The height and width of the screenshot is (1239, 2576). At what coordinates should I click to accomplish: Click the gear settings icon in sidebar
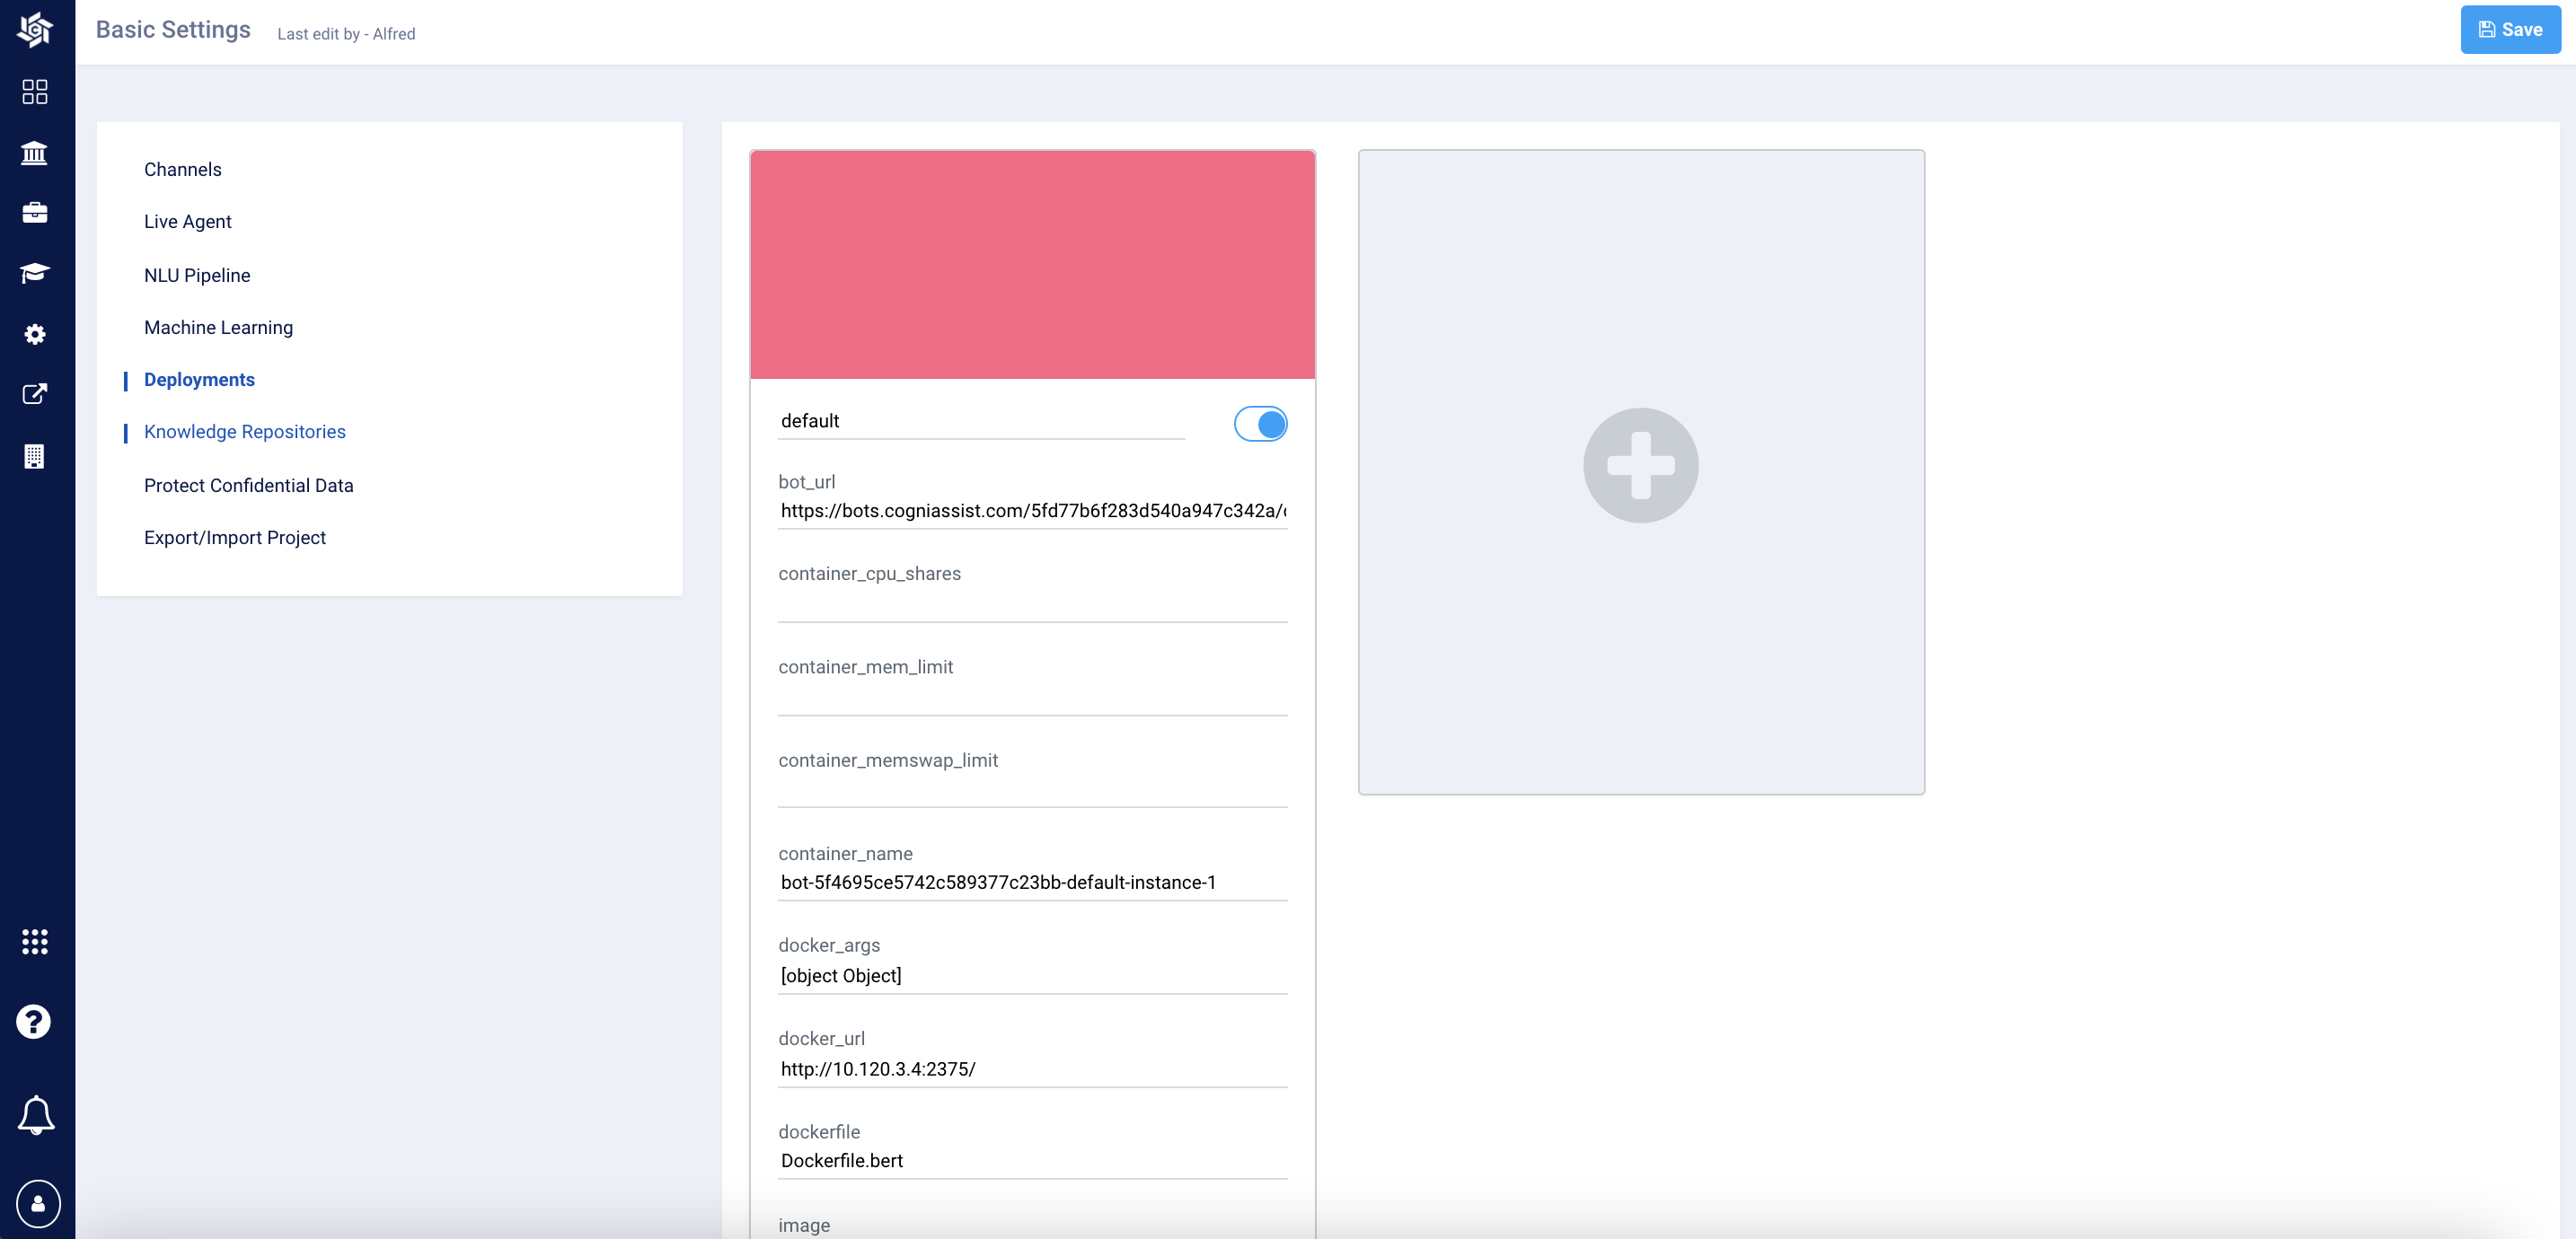point(35,334)
